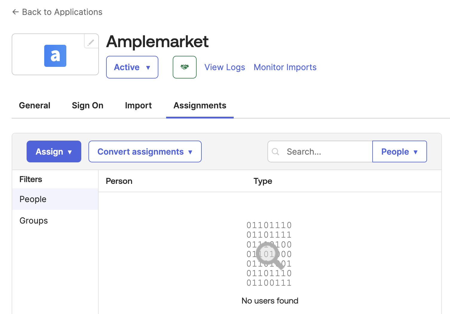Click the pencil edit logo icon
This screenshot has height=314, width=450.
pos(91,42)
